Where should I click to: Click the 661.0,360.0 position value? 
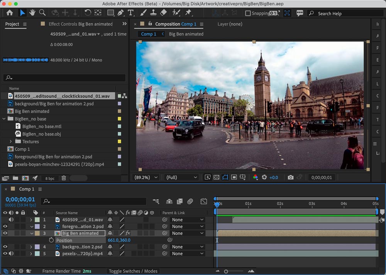[119, 240]
